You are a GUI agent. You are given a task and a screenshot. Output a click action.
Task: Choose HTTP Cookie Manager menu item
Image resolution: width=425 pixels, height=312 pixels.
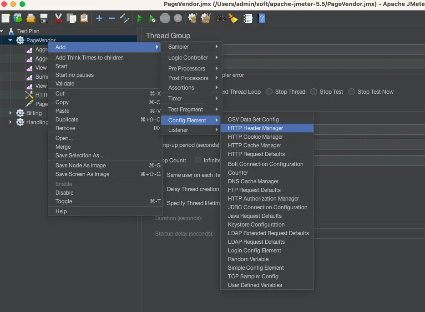267,137
